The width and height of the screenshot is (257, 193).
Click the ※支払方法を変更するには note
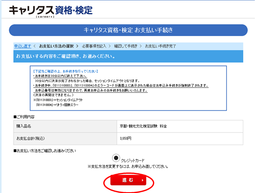coord(128,166)
